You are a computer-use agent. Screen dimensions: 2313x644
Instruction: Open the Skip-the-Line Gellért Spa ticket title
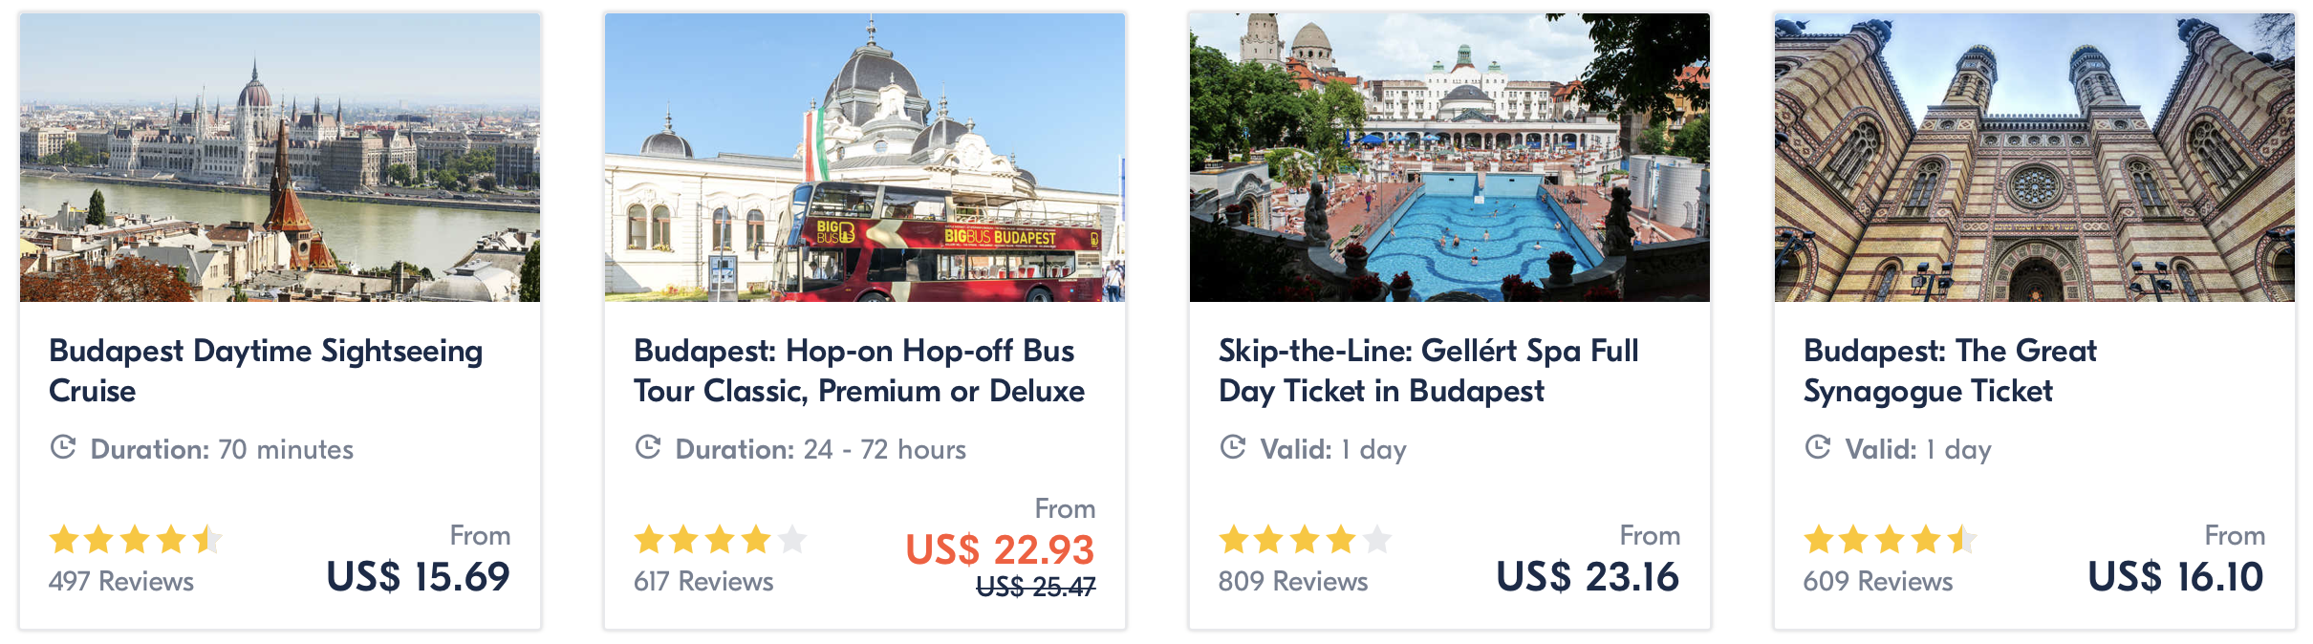point(1428,371)
